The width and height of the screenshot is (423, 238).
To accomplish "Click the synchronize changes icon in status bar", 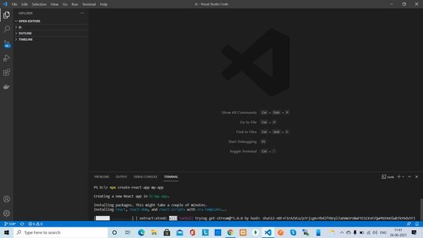I will pyautogui.click(x=22, y=224).
